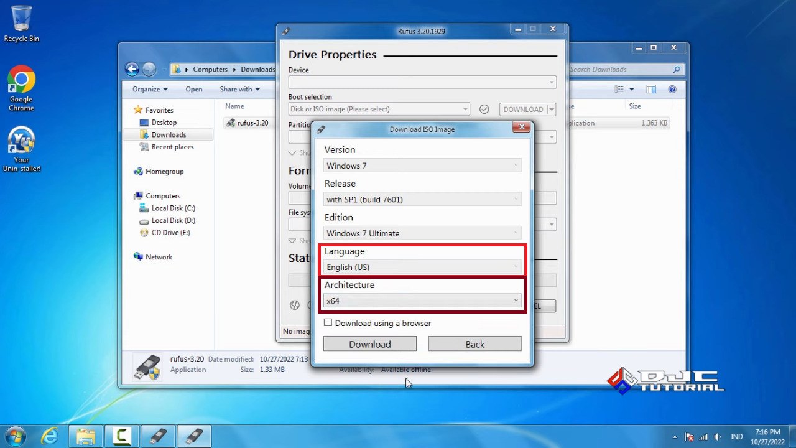Select Downloads in Explorer address bar

pyautogui.click(x=258, y=70)
